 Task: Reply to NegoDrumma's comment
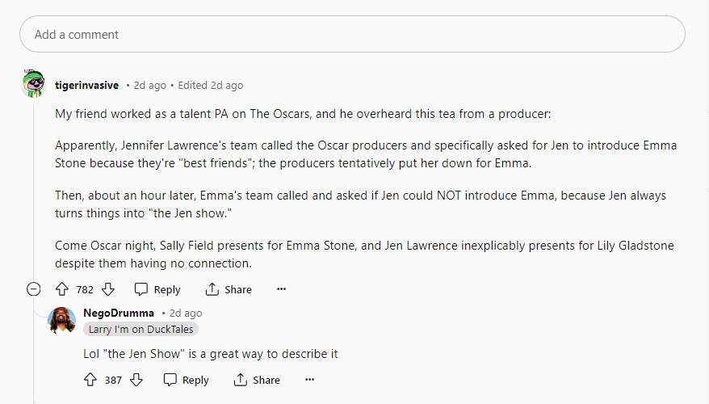(186, 380)
